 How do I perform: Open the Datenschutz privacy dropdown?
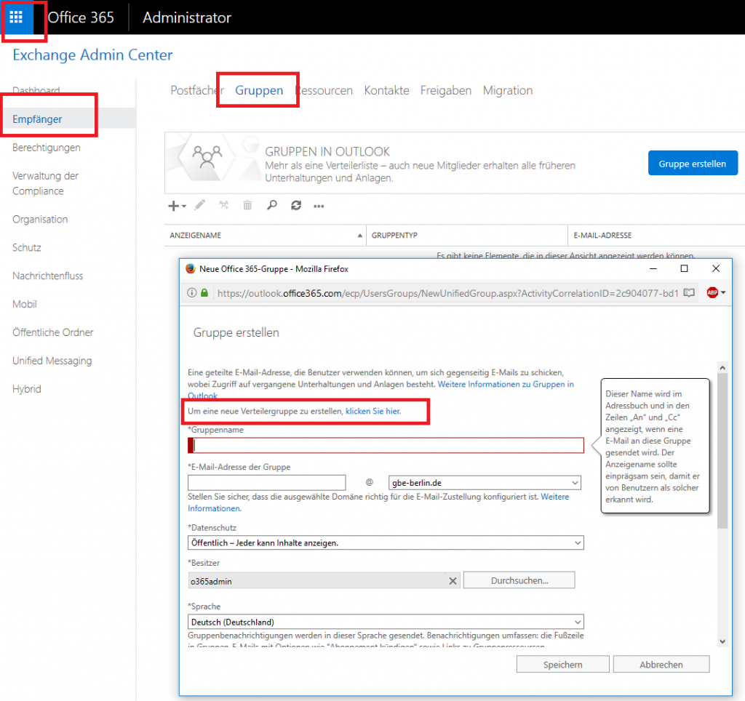tap(386, 543)
